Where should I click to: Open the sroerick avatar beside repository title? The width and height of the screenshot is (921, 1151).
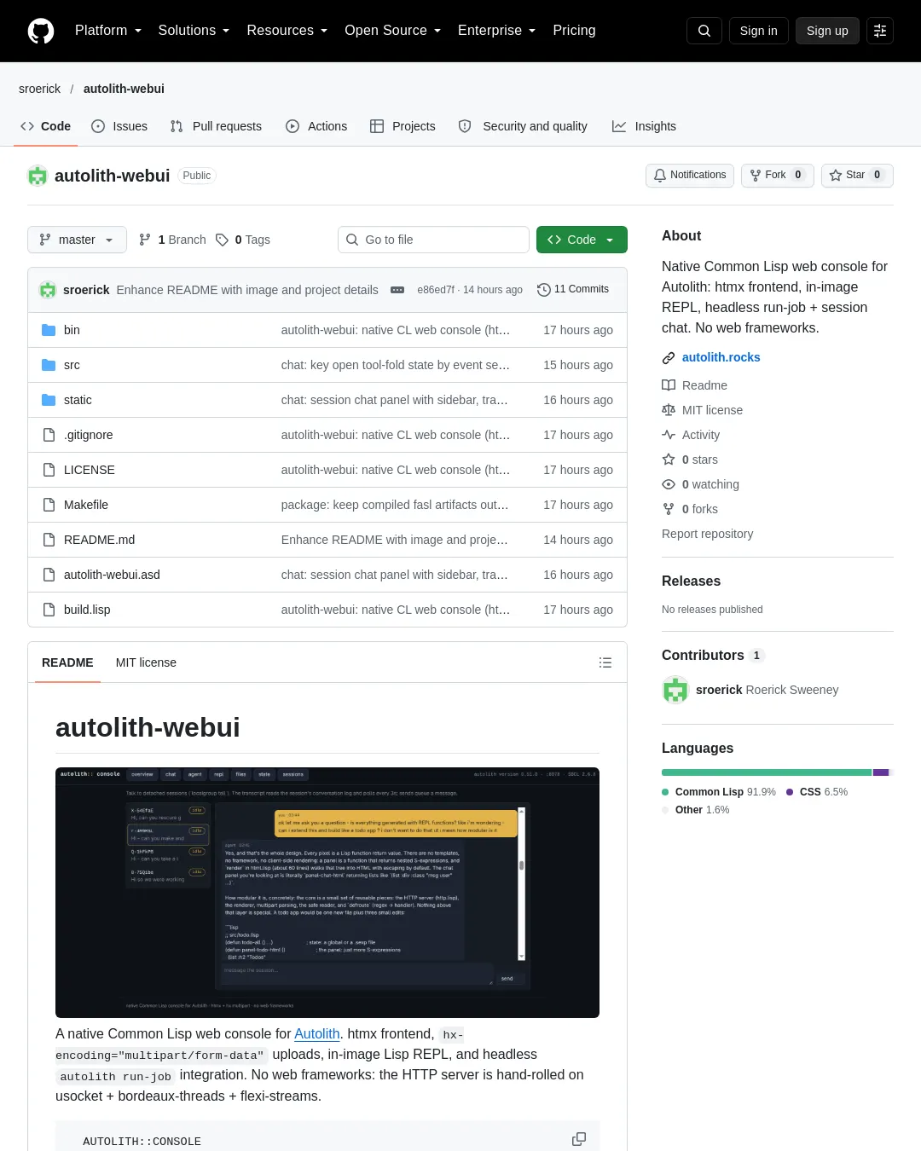pos(38,176)
